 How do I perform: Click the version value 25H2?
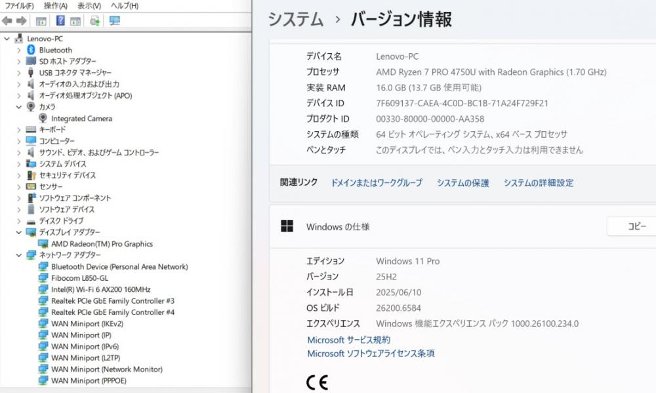click(x=386, y=277)
